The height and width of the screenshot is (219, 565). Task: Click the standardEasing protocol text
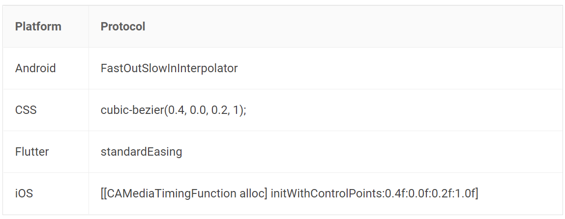click(x=141, y=152)
